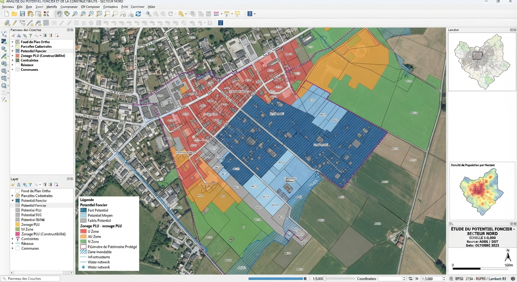Expand Réseaux group in the top layer panel
517x282 pixels.
(x=12, y=65)
